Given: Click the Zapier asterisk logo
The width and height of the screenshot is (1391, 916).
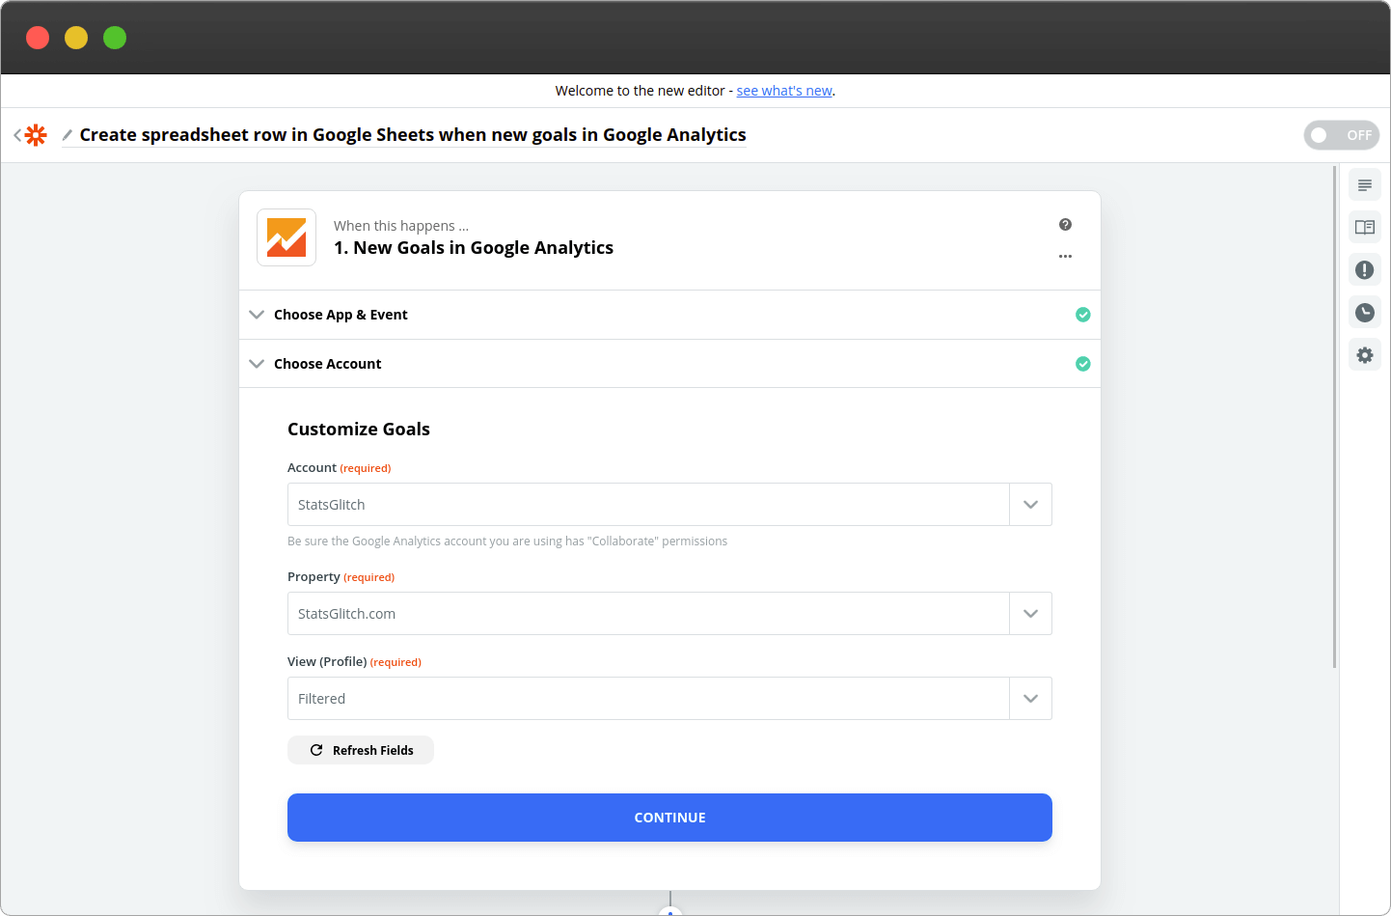Looking at the screenshot, I should pos(36,135).
